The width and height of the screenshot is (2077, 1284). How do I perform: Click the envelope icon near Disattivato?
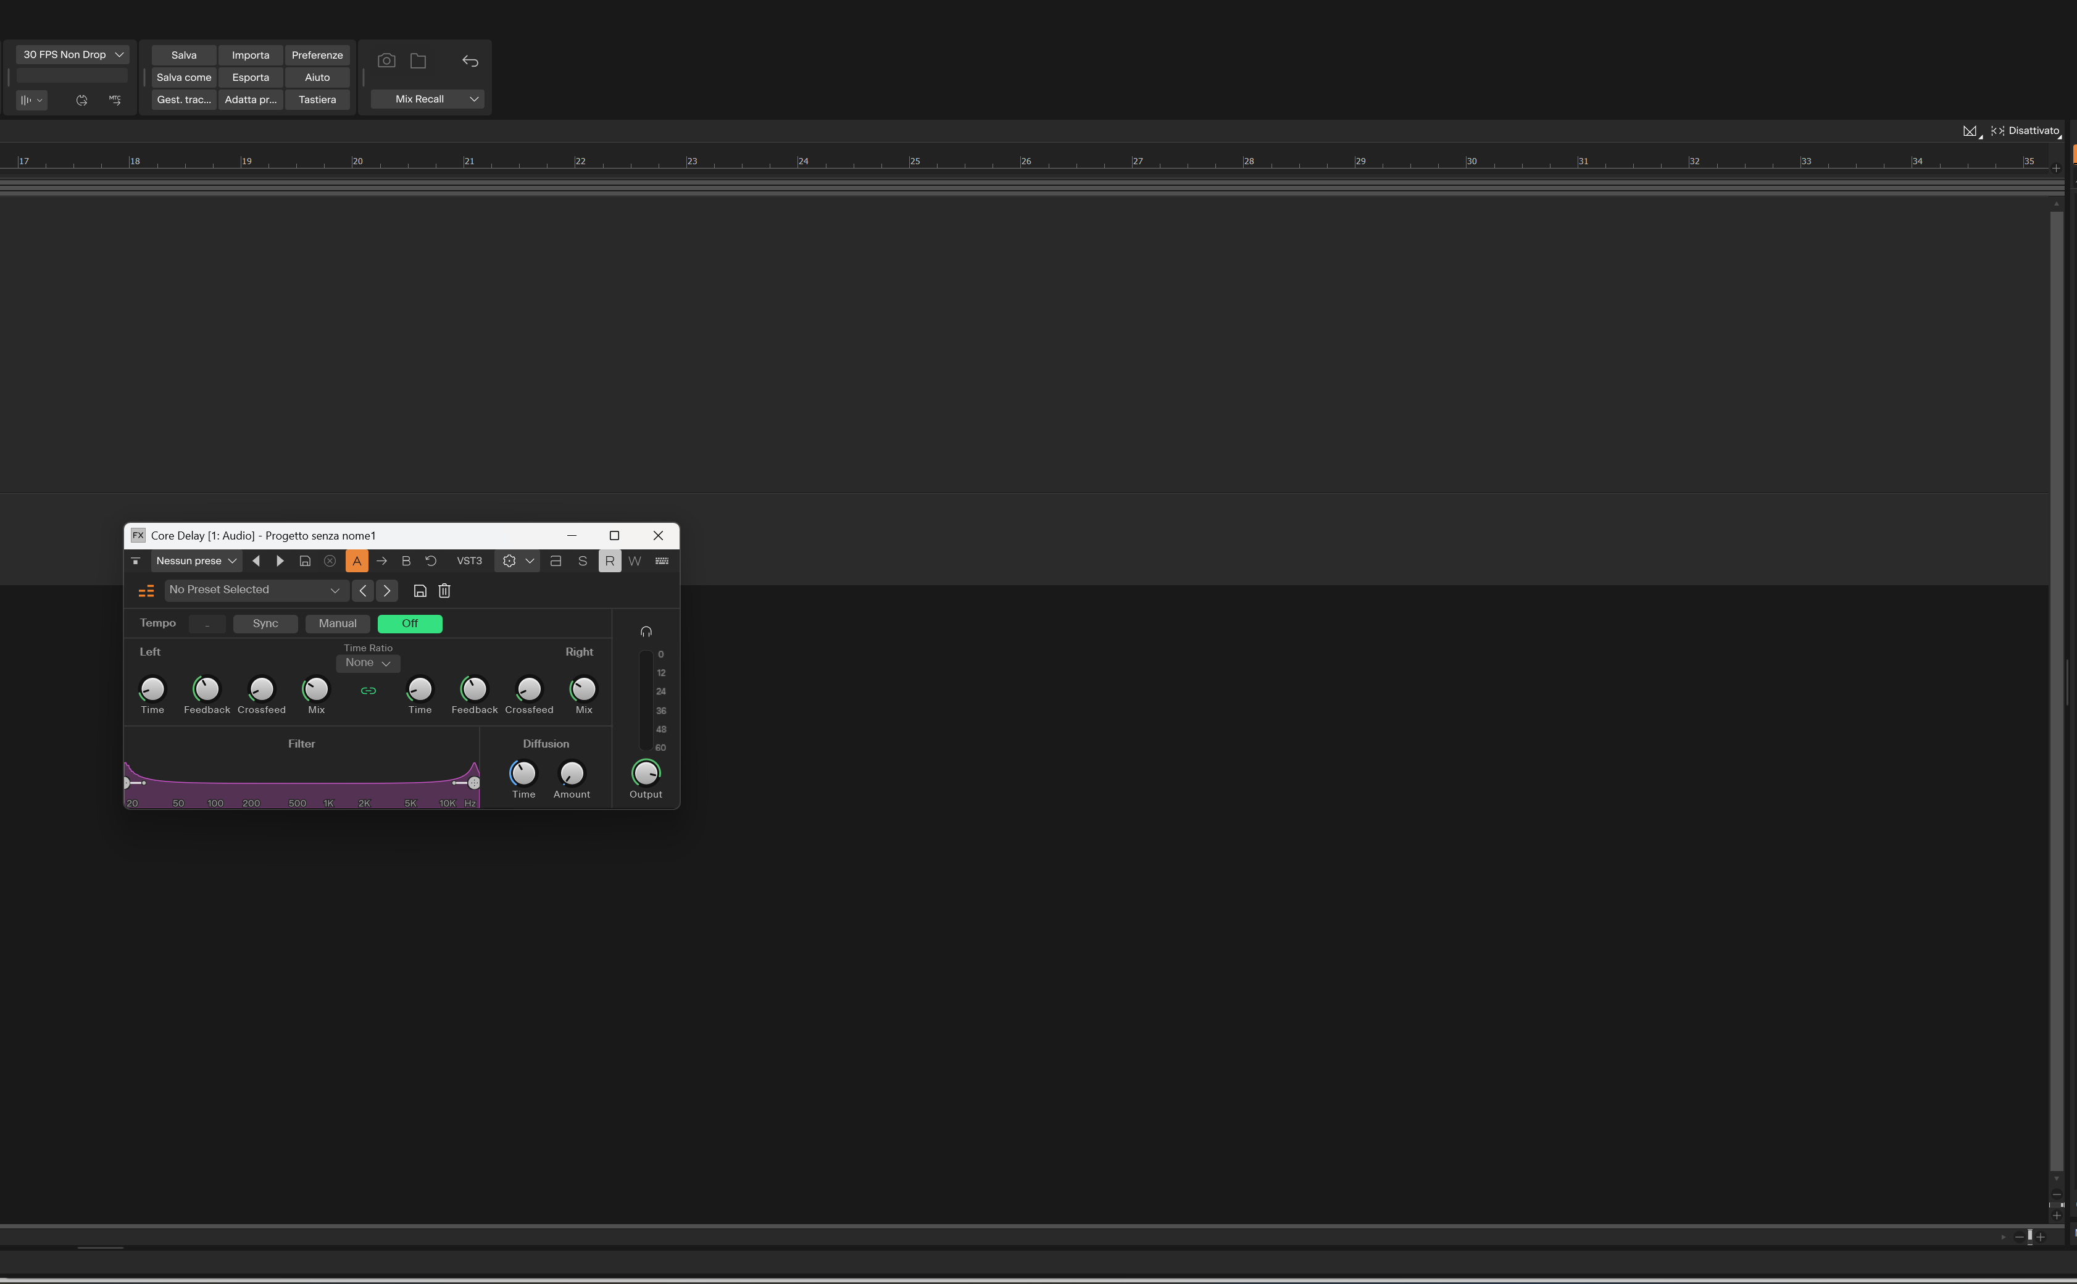coord(1970,131)
